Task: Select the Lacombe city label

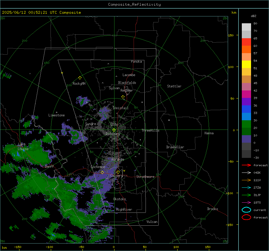Action: pos(129,75)
